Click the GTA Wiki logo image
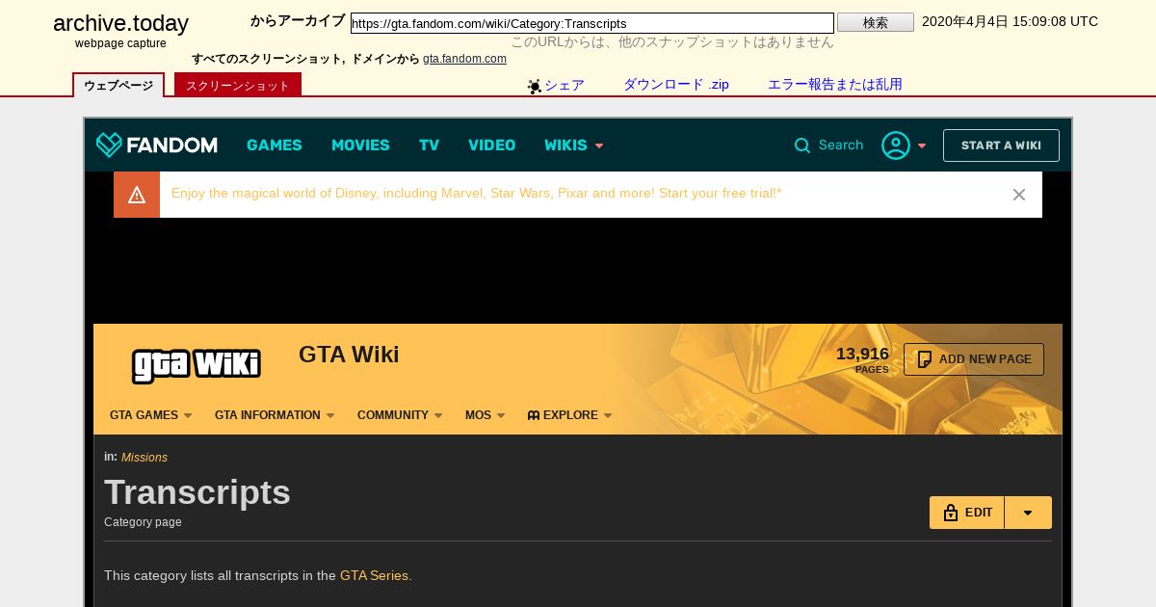Image resolution: width=1156 pixels, height=607 pixels. 197,365
